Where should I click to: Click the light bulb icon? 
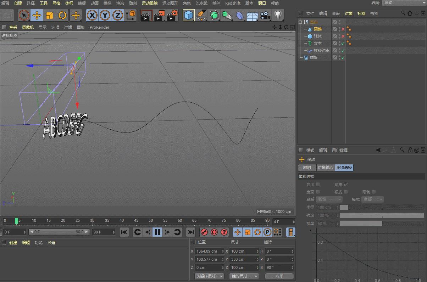(278, 15)
